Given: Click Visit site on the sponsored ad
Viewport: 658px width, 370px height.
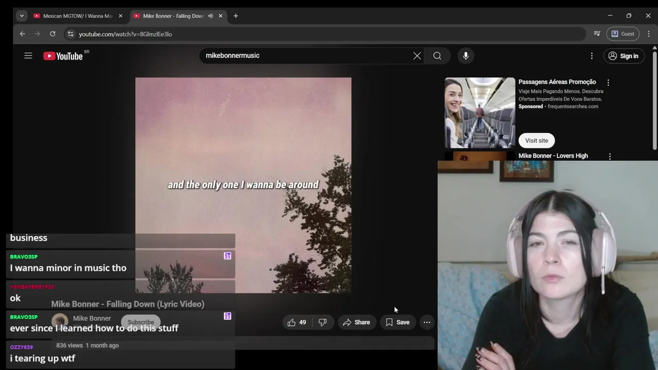Looking at the screenshot, I should (536, 140).
